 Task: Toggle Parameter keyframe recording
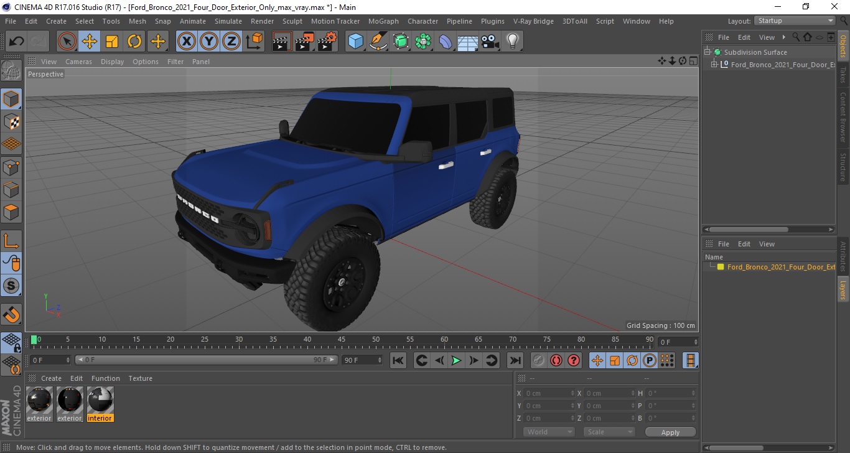649,360
